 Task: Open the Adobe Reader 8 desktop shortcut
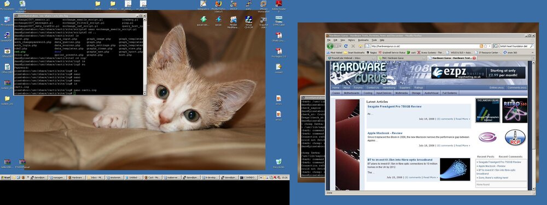[x=279, y=6]
